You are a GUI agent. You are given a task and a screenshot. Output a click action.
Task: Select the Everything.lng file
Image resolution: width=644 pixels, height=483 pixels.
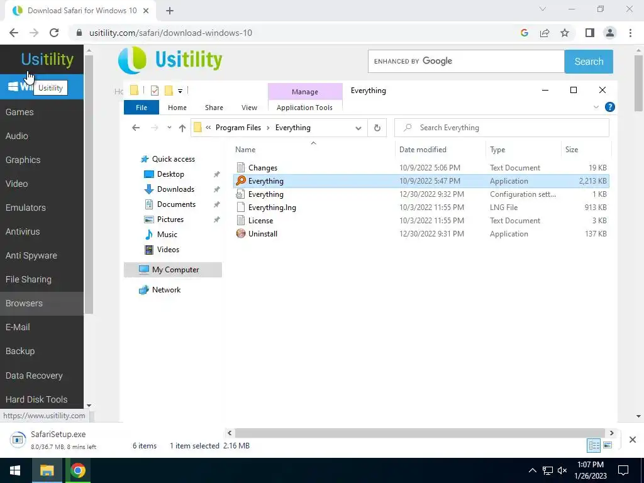click(x=272, y=208)
